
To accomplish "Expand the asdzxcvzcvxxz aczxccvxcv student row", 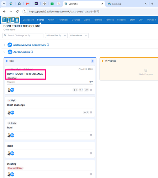I will (4, 45).
